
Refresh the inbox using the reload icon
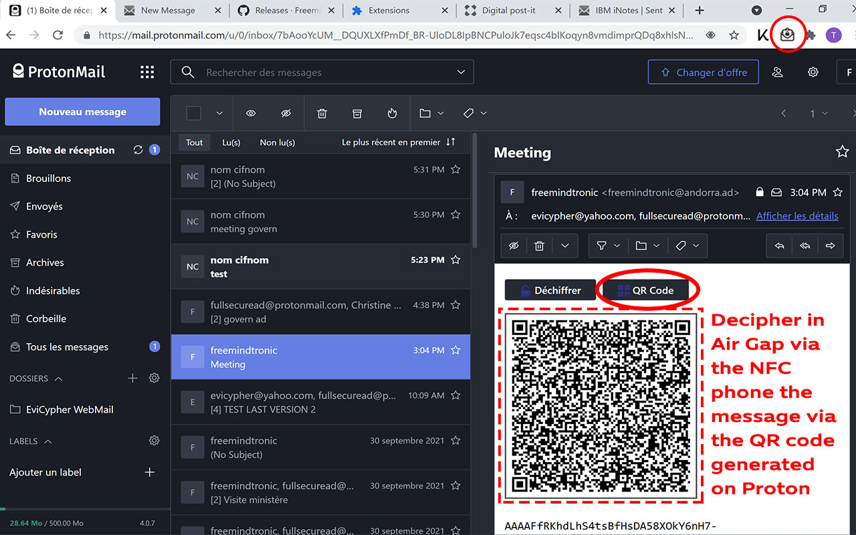[138, 150]
